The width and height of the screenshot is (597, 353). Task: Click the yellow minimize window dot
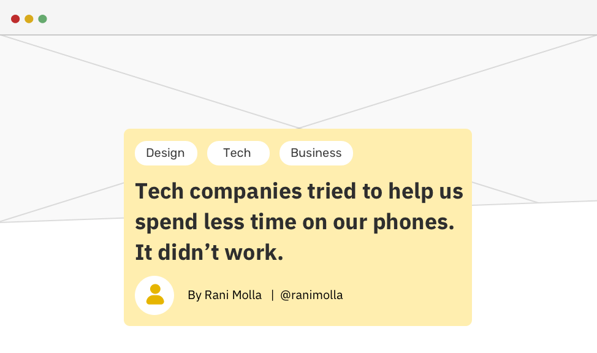tap(29, 19)
